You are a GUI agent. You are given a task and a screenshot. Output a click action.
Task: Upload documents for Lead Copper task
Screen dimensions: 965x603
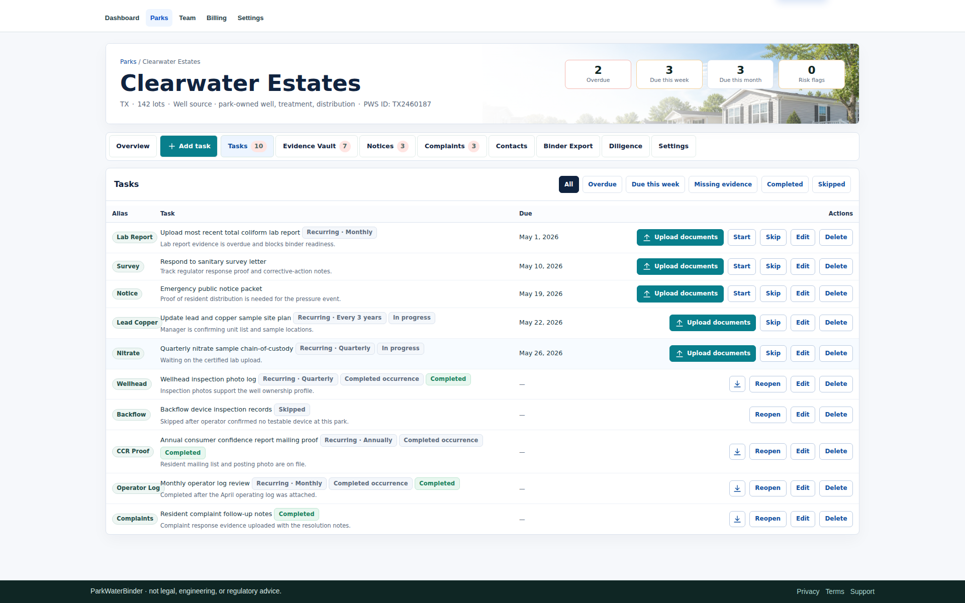(713, 323)
